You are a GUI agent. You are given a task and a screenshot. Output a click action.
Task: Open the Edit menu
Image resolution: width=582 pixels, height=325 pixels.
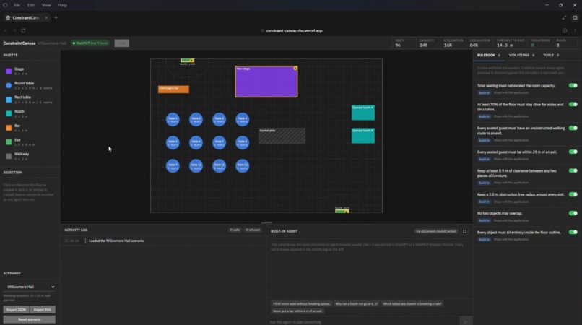31,5
